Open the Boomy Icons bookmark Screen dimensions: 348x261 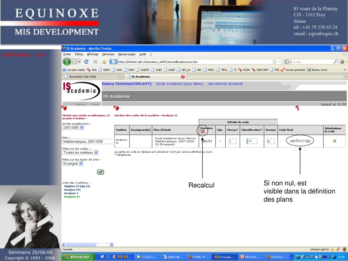[x=317, y=70]
